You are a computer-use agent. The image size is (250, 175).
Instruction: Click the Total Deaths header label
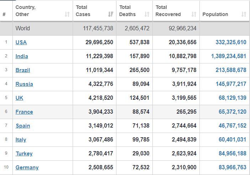(127, 11)
